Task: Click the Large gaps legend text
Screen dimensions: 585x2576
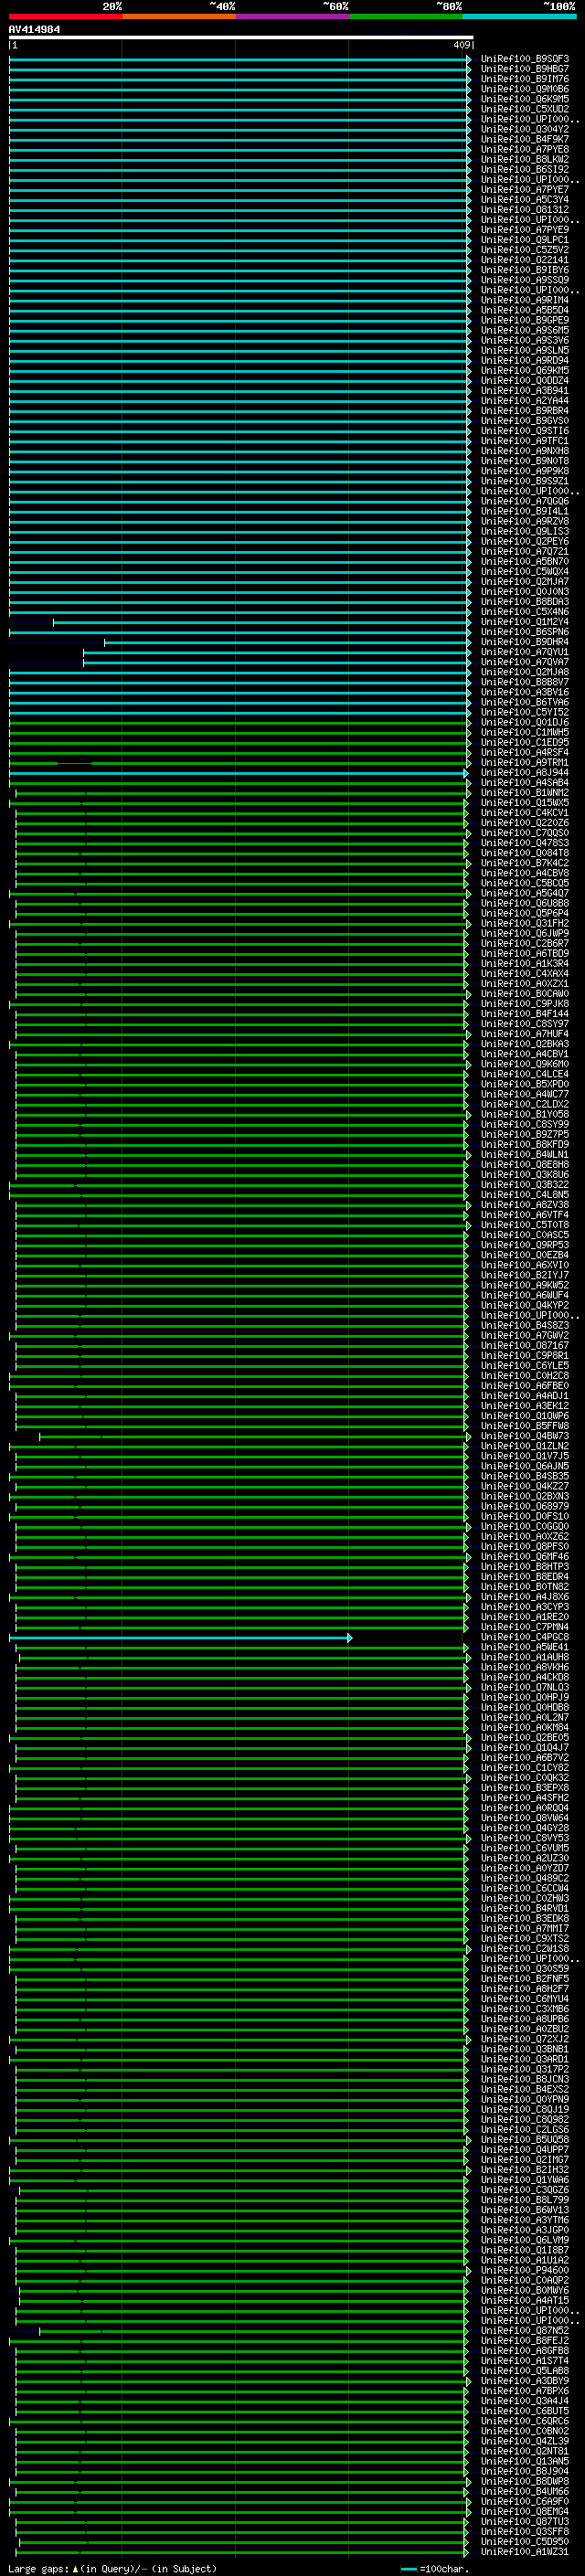Action: click(x=112, y=2568)
